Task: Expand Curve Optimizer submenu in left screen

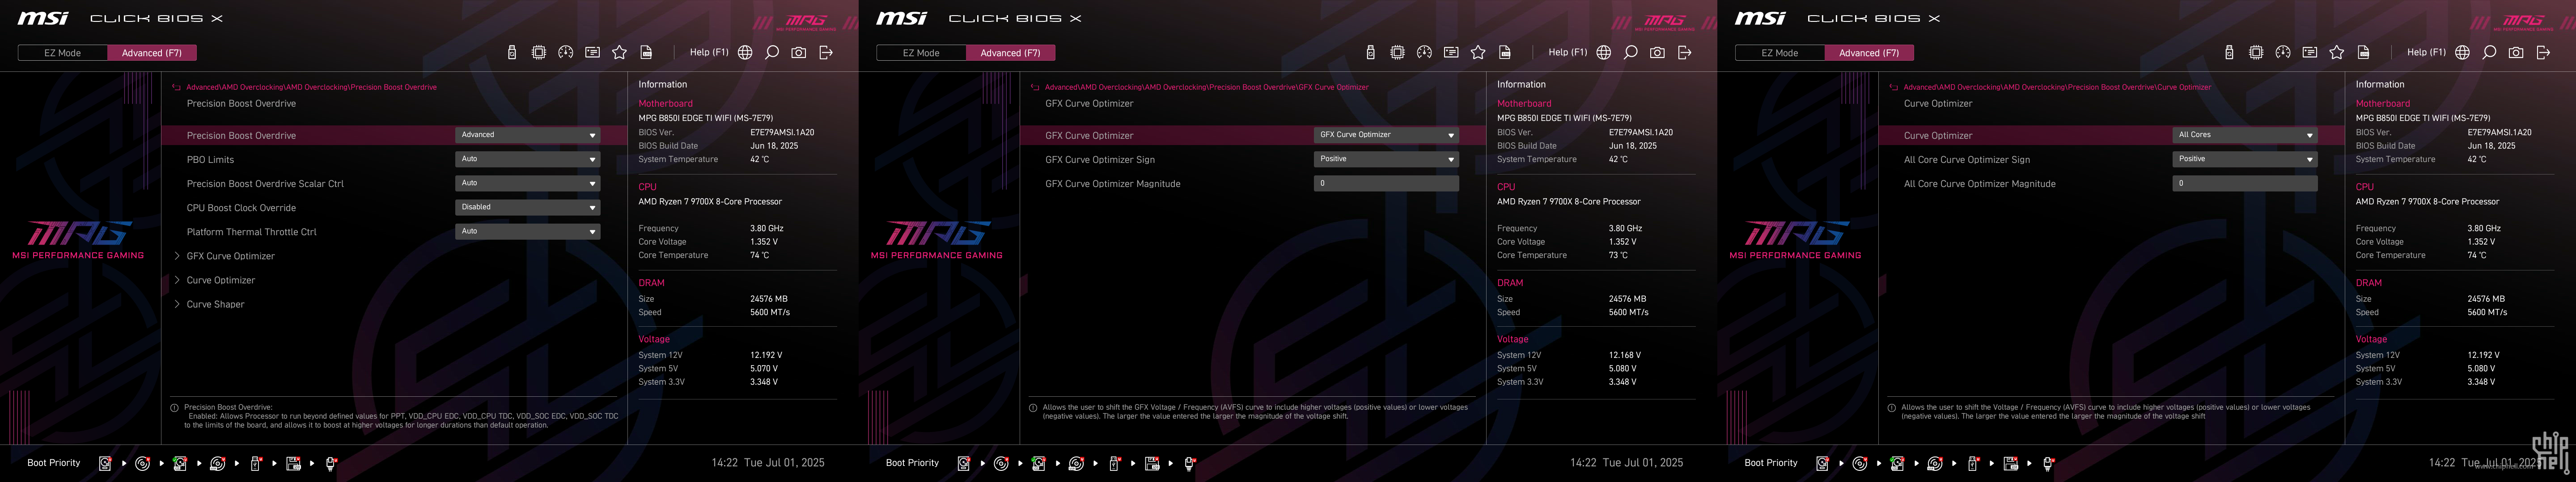Action: 220,280
